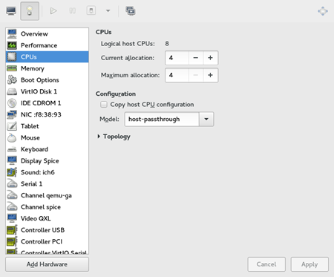
Task: Increase maximum CPU allocation with plus
Action: [x=210, y=75]
